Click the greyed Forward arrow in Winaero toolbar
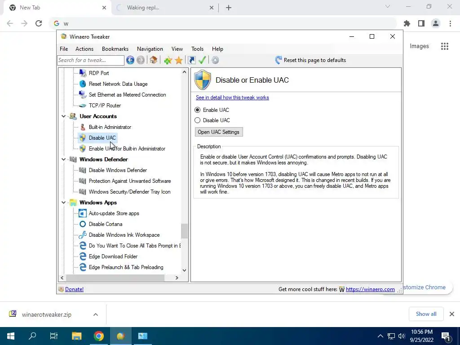 tap(141, 60)
